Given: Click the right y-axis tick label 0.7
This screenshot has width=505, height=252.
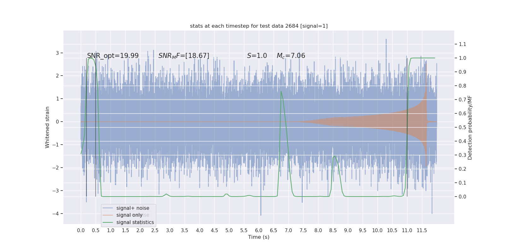Looking at the screenshot, I should pos(462,100).
